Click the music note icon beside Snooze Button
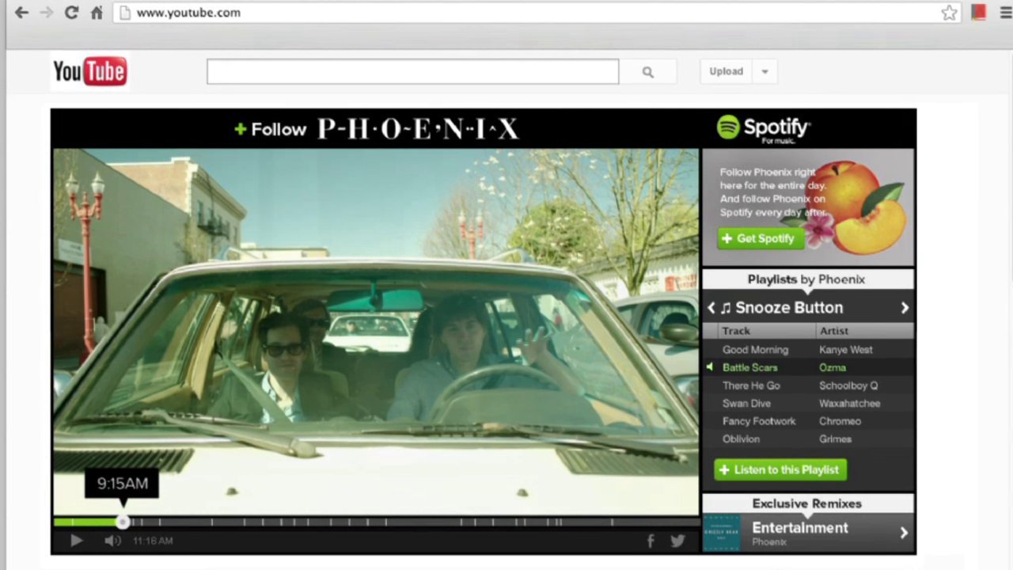1013x570 pixels. click(x=725, y=308)
